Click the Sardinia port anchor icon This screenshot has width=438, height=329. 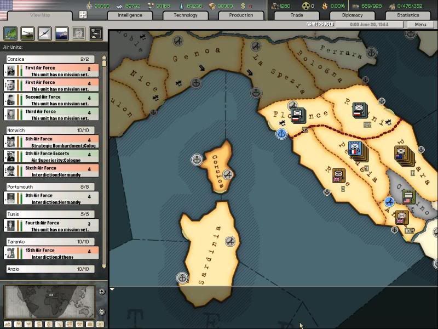tap(182, 278)
